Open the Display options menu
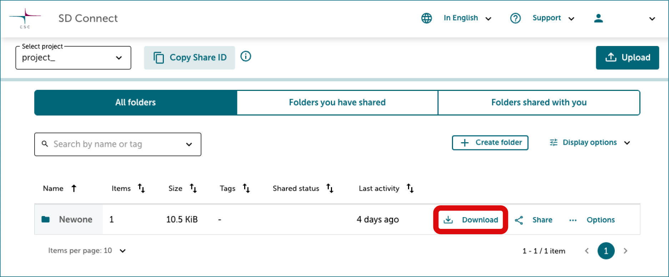Image resolution: width=669 pixels, height=277 pixels. coord(590,143)
